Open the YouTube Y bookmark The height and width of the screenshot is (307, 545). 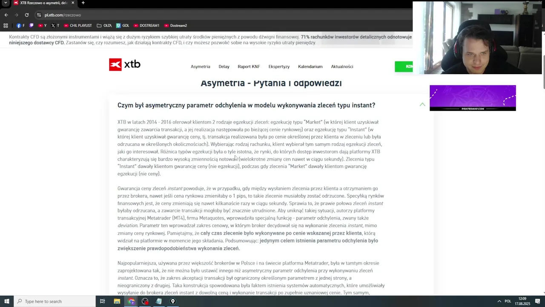point(43,26)
